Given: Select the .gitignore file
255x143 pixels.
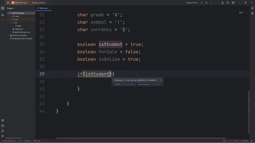Looking at the screenshot, I should [18, 29].
